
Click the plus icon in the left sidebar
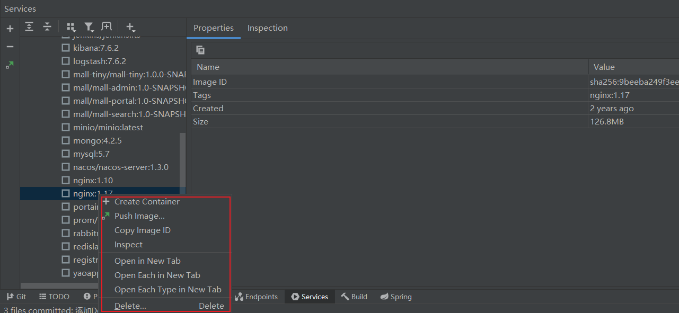pyautogui.click(x=10, y=29)
